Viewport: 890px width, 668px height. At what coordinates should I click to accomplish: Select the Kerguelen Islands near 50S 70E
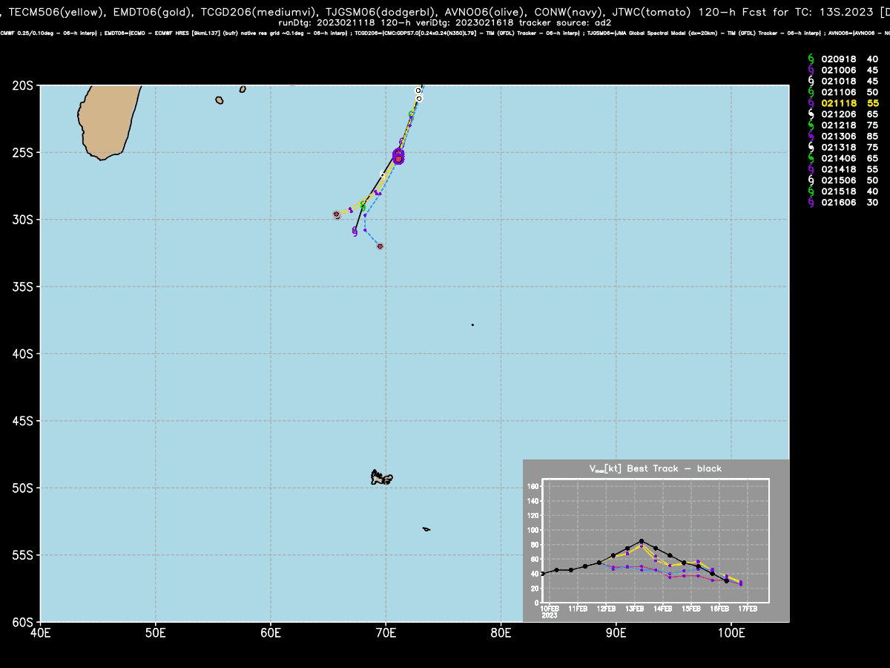click(381, 477)
